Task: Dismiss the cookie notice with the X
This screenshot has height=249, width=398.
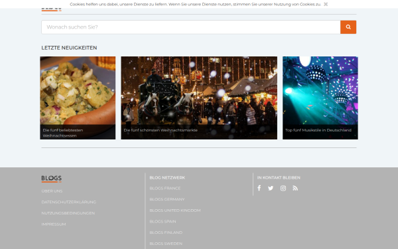Action: pos(326,4)
